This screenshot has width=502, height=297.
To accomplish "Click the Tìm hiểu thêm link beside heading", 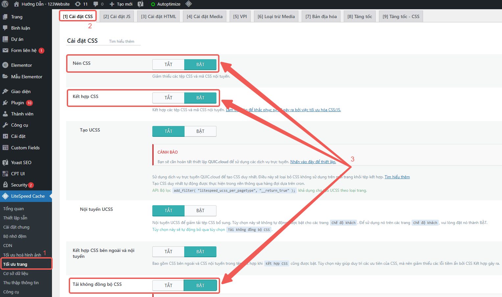I will tap(122, 41).
